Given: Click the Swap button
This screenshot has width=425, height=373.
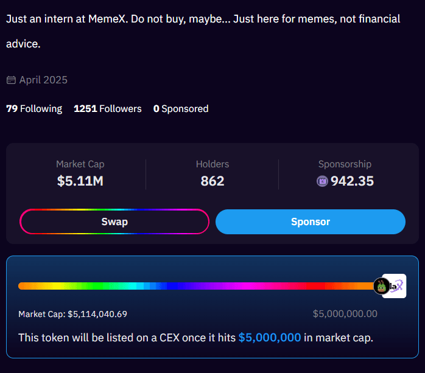Looking at the screenshot, I should coord(114,221).
